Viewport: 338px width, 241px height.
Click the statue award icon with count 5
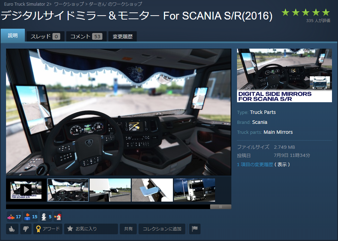tap(46, 217)
